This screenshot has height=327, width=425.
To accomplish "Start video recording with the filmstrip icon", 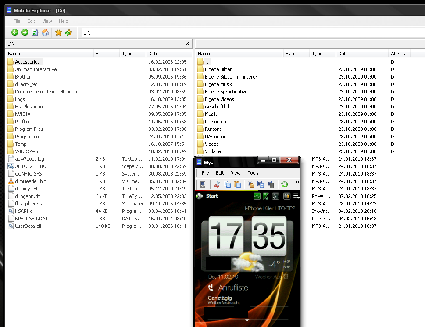I will coord(271,185).
